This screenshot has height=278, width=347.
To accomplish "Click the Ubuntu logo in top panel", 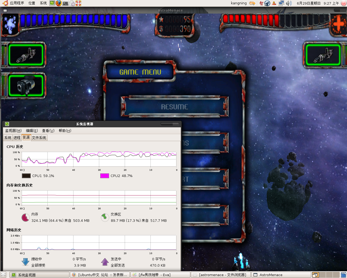I will coord(5,3).
